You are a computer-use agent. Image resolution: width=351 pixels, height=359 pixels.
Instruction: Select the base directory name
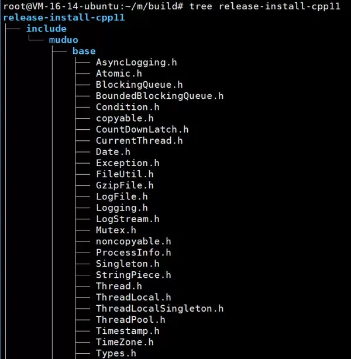84,51
